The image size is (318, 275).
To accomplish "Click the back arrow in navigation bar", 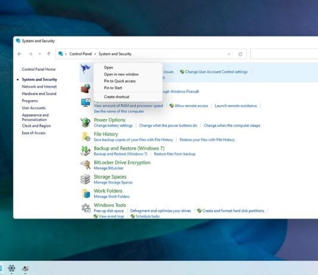I will click(20, 54).
